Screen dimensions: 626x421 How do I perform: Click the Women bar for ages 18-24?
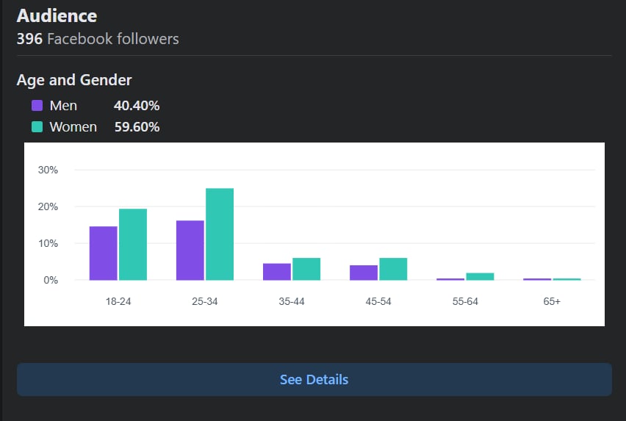[x=133, y=245]
